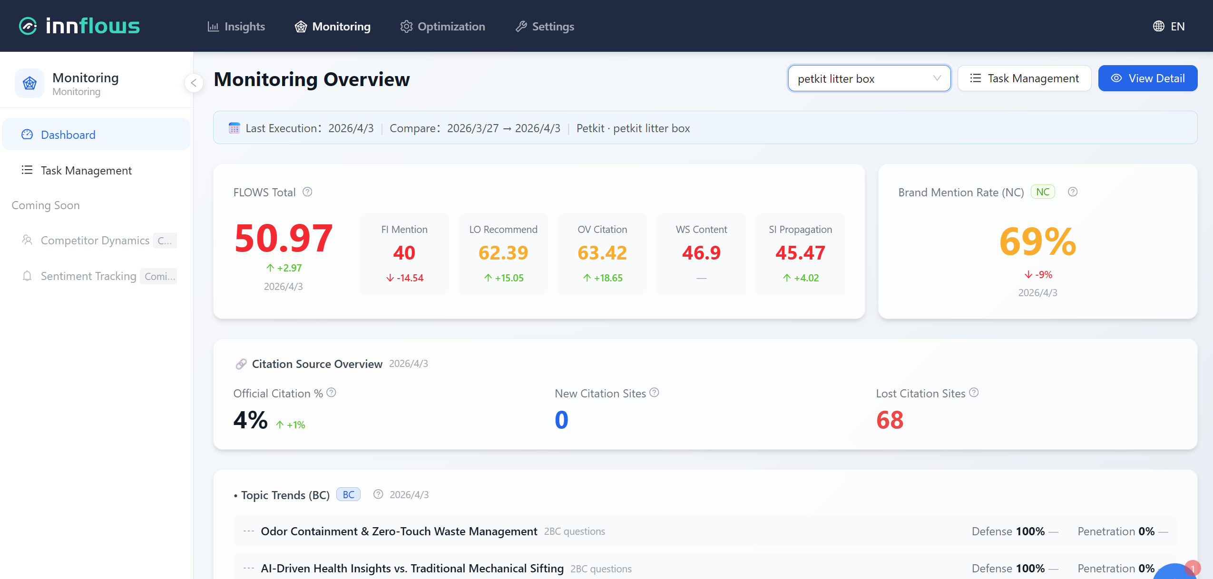Open the petkit litter box dropdown
1213x579 pixels.
click(869, 78)
